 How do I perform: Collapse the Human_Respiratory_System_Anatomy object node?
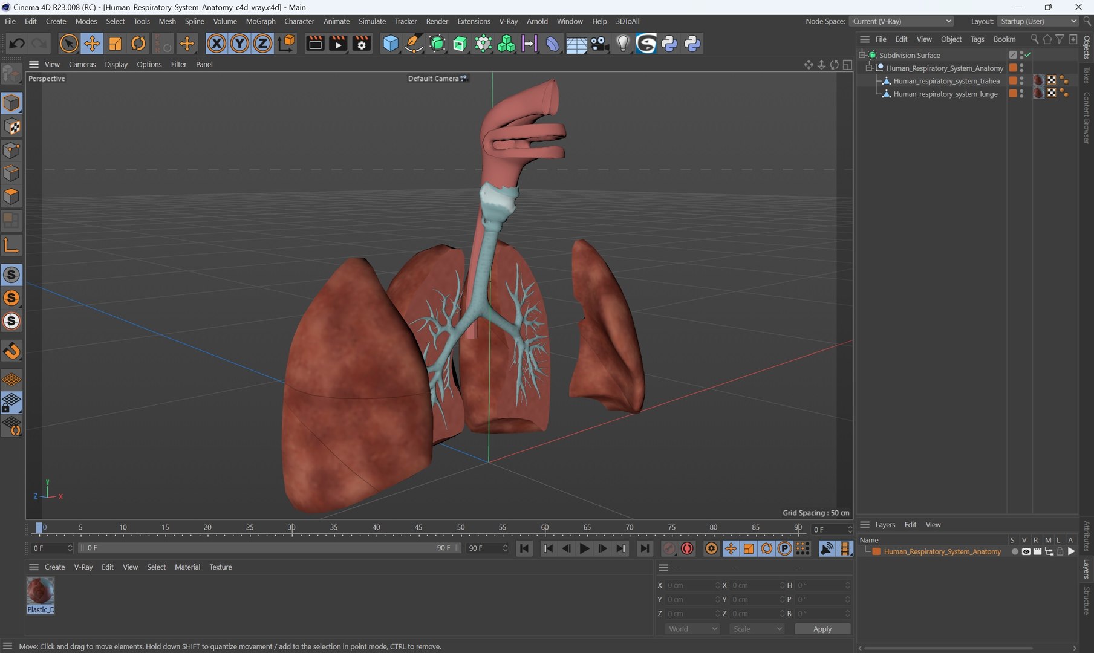pos(870,68)
